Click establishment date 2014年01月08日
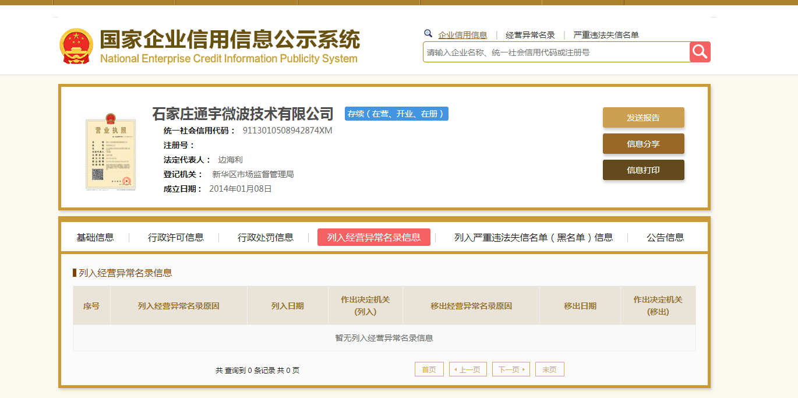This screenshot has height=398, width=798. pos(241,189)
